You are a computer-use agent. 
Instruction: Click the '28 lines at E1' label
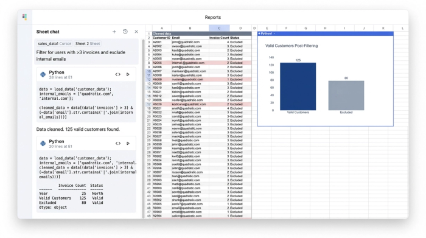61,77
